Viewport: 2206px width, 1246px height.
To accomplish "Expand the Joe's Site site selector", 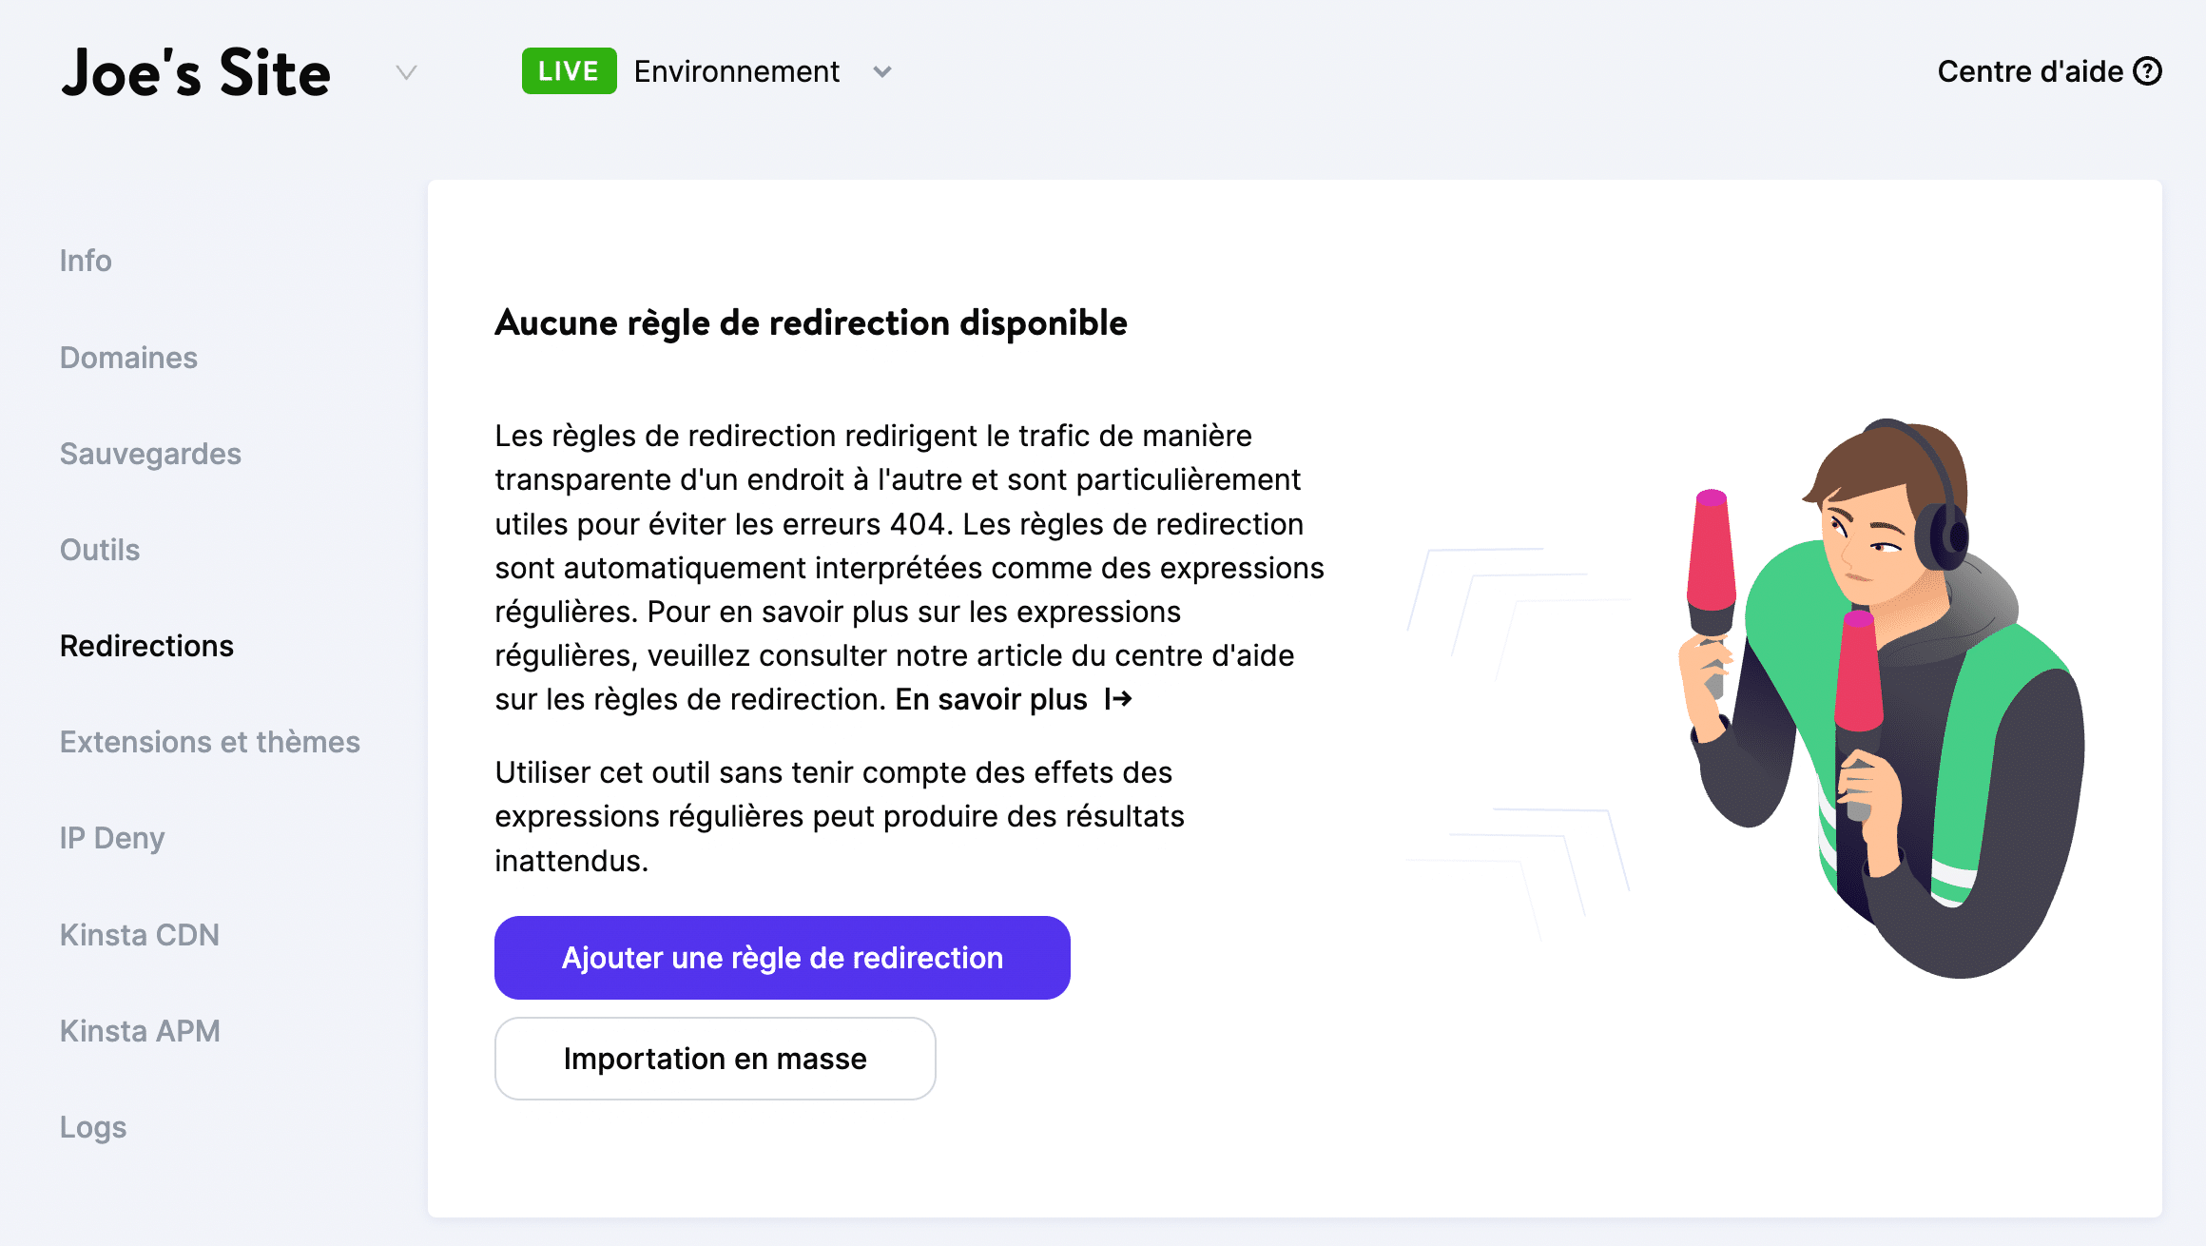I will click(406, 72).
